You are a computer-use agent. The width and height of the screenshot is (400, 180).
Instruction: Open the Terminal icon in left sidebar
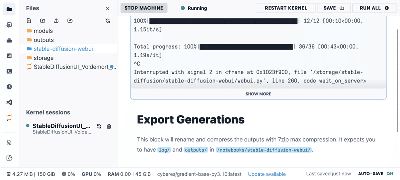pyautogui.click(x=9, y=71)
